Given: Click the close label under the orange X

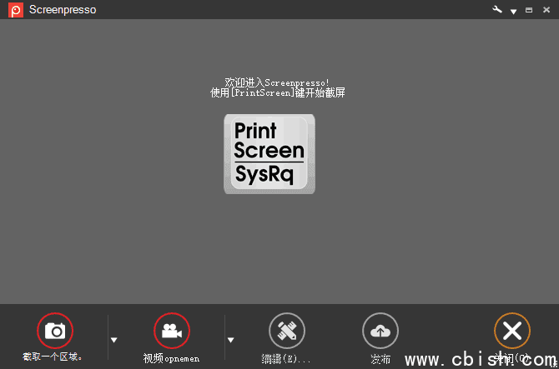Looking at the screenshot, I should coord(511,358).
